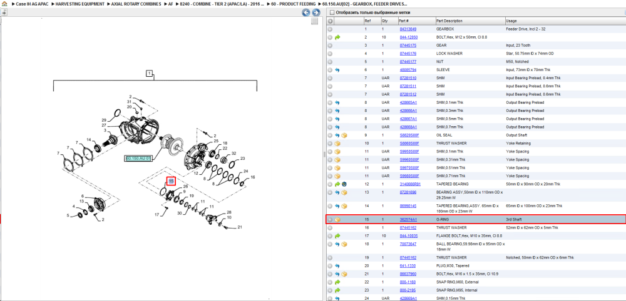Open part number link 84313649

pos(408,29)
